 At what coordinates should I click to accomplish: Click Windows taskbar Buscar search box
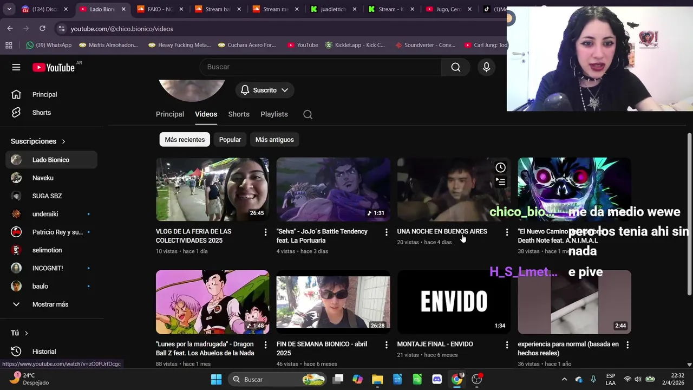click(x=278, y=379)
